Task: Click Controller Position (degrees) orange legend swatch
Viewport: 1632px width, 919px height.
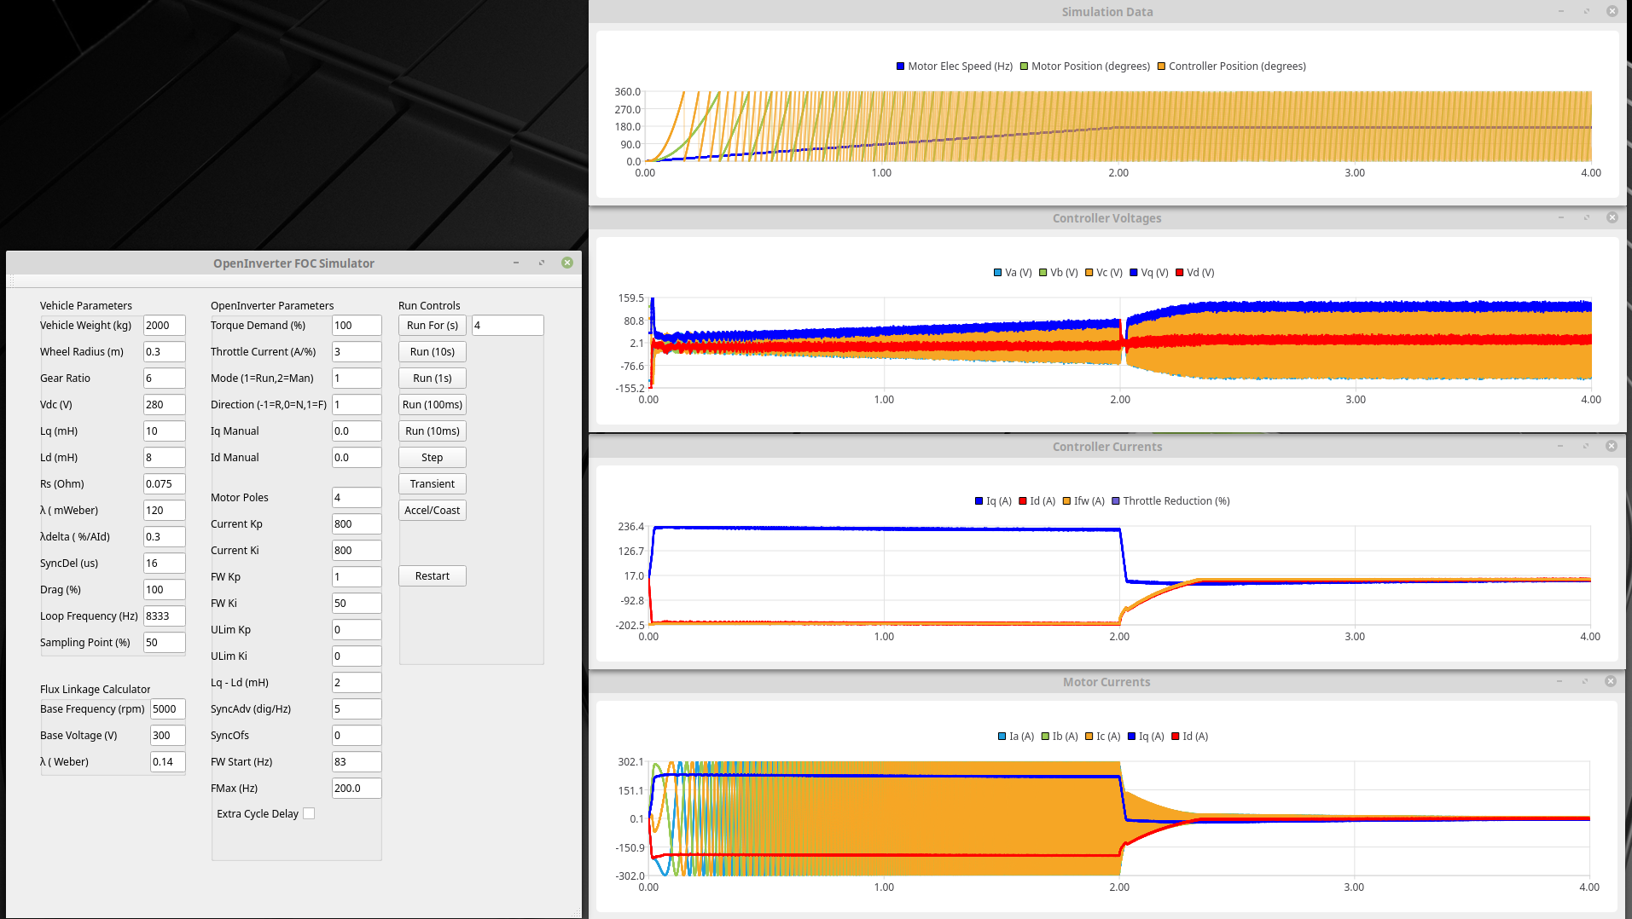Action: click(1161, 66)
